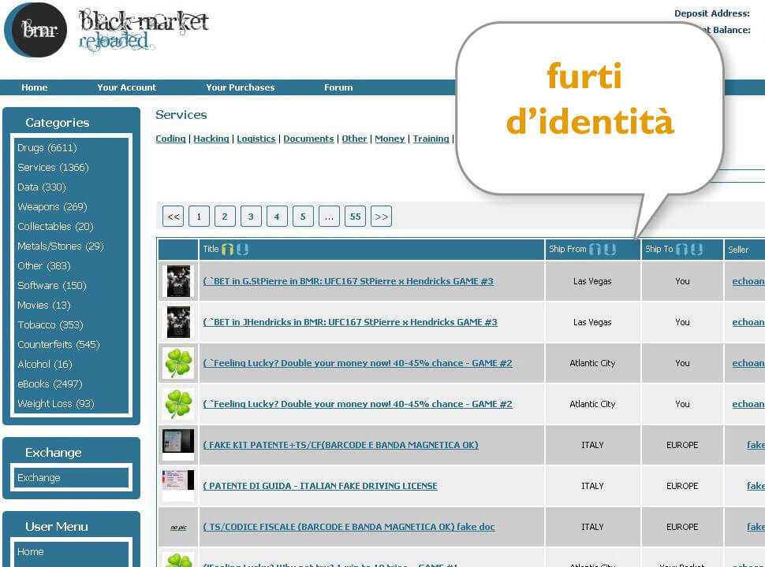The image size is (765, 567).
Task: Go to page 4 of listings
Action: pos(277,217)
